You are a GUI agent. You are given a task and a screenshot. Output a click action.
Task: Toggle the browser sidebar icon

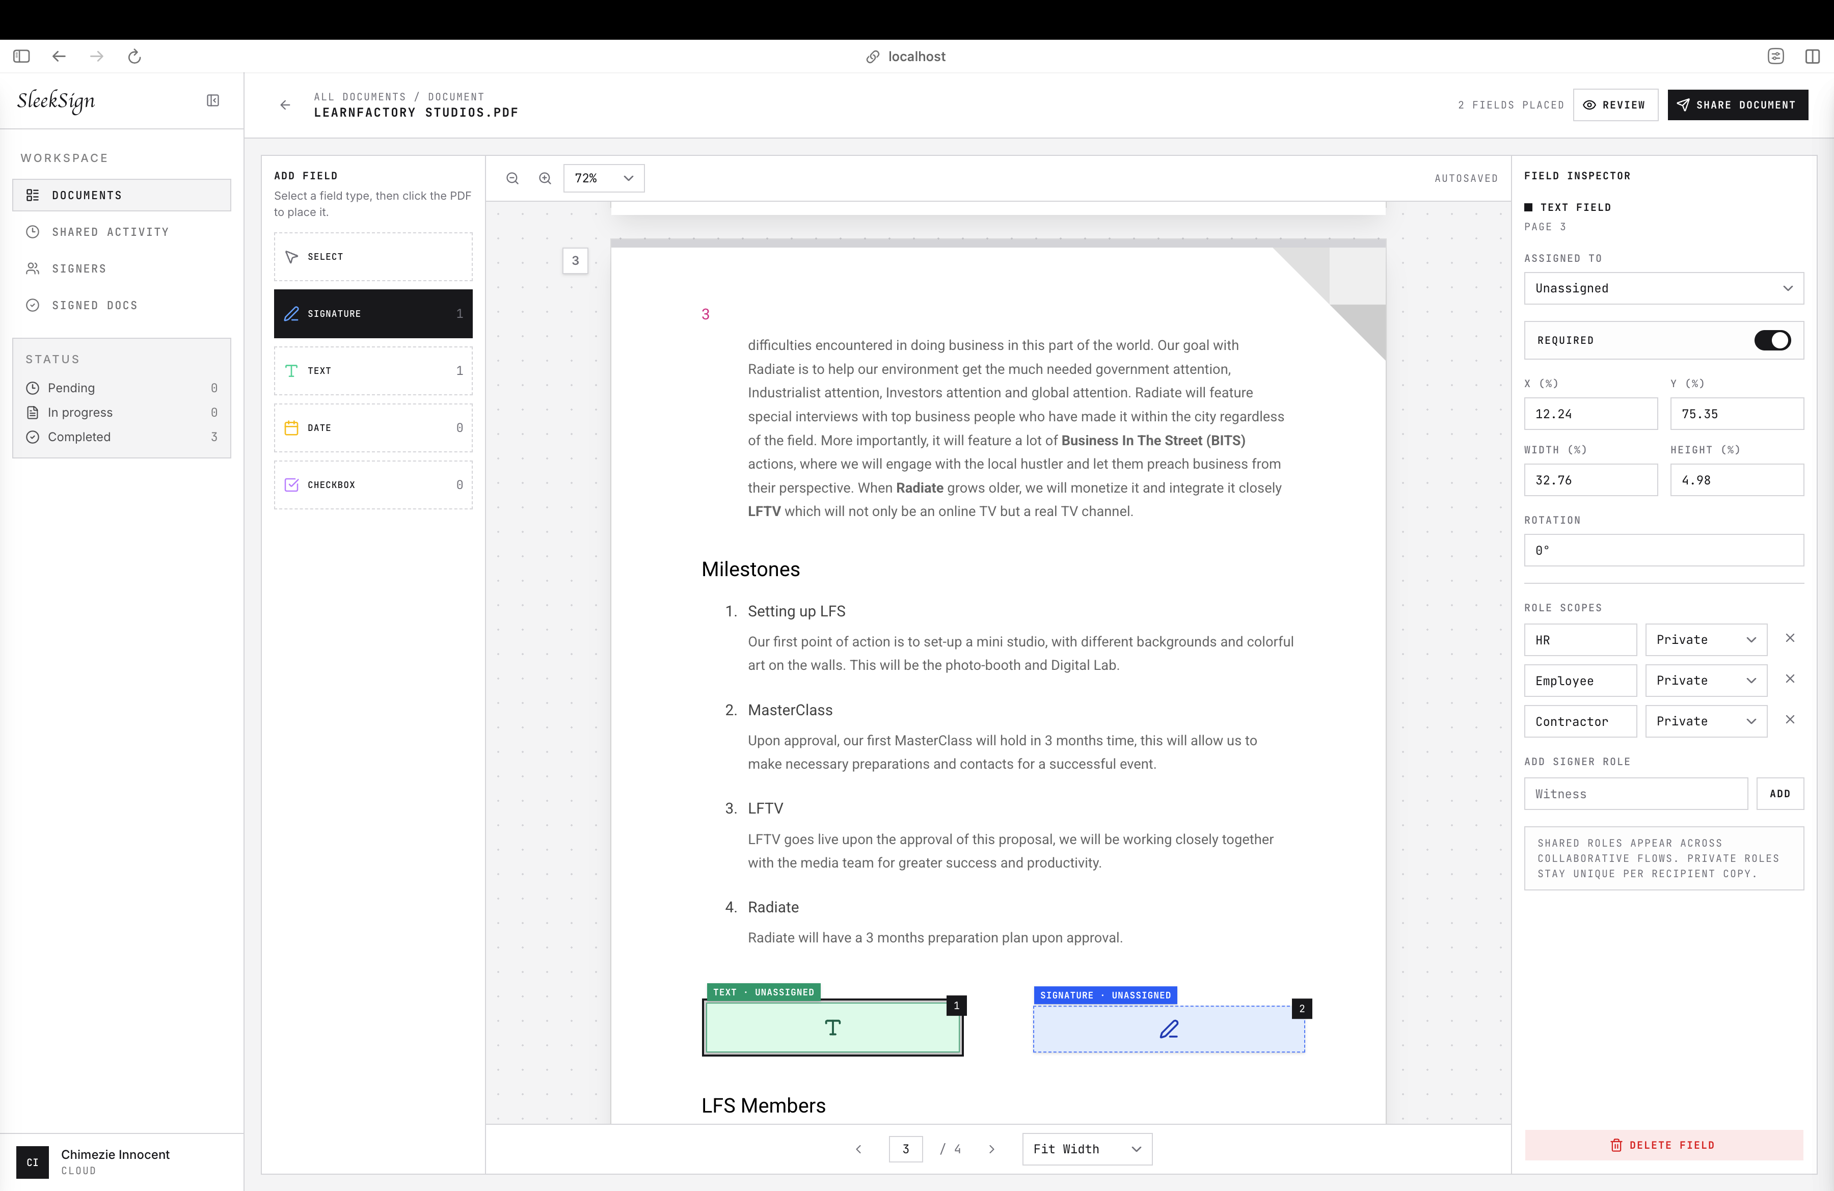click(x=21, y=56)
